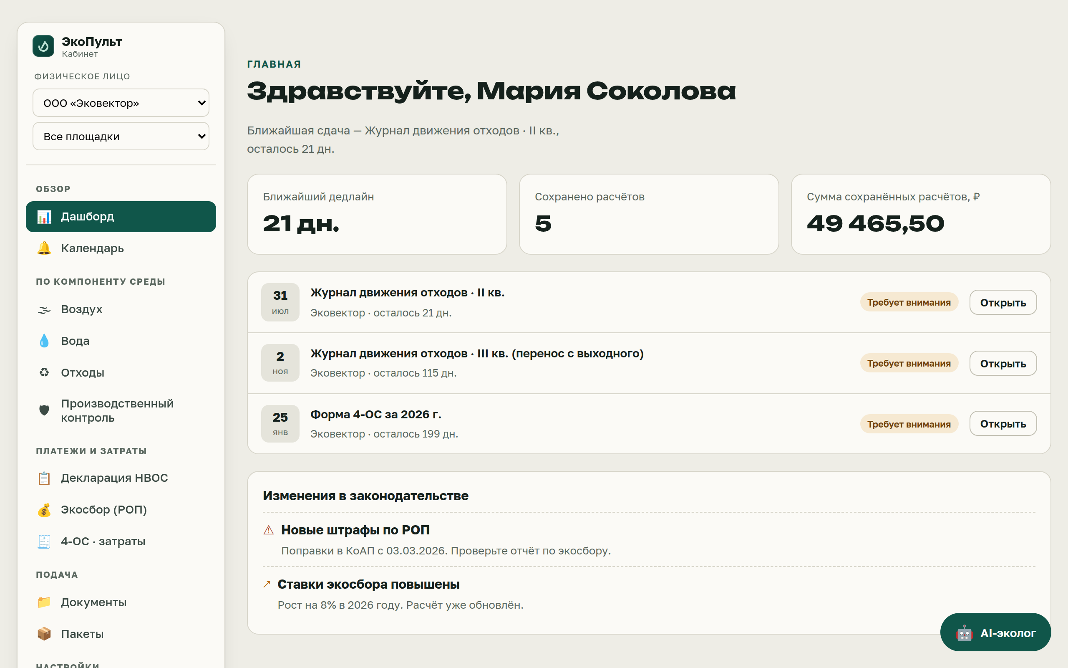Open Журнал движения отходов II кв.
The width and height of the screenshot is (1068, 668).
pyautogui.click(x=1003, y=303)
